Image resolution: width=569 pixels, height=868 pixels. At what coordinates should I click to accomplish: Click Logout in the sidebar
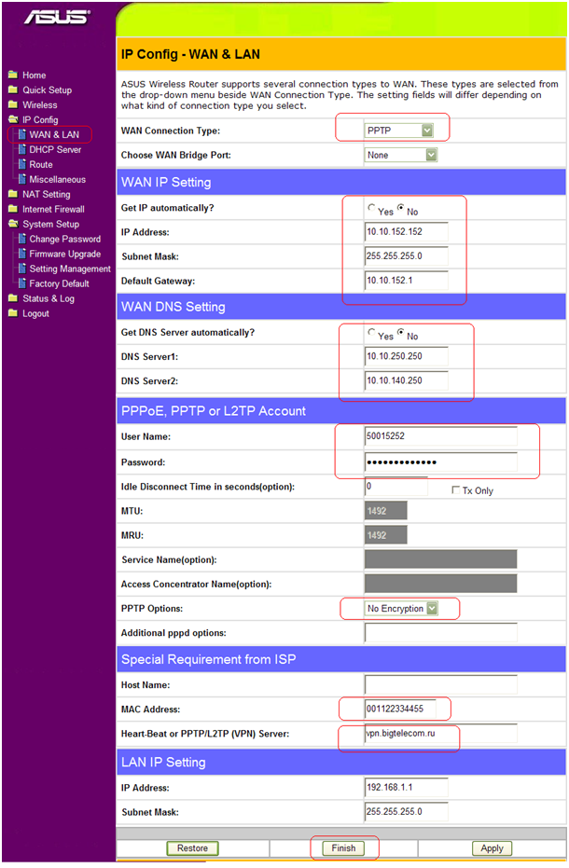click(36, 314)
